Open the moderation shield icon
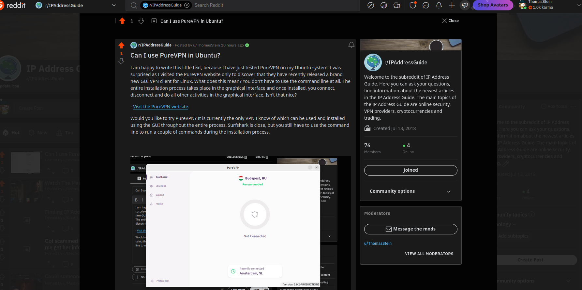The image size is (582, 290). pos(413,5)
